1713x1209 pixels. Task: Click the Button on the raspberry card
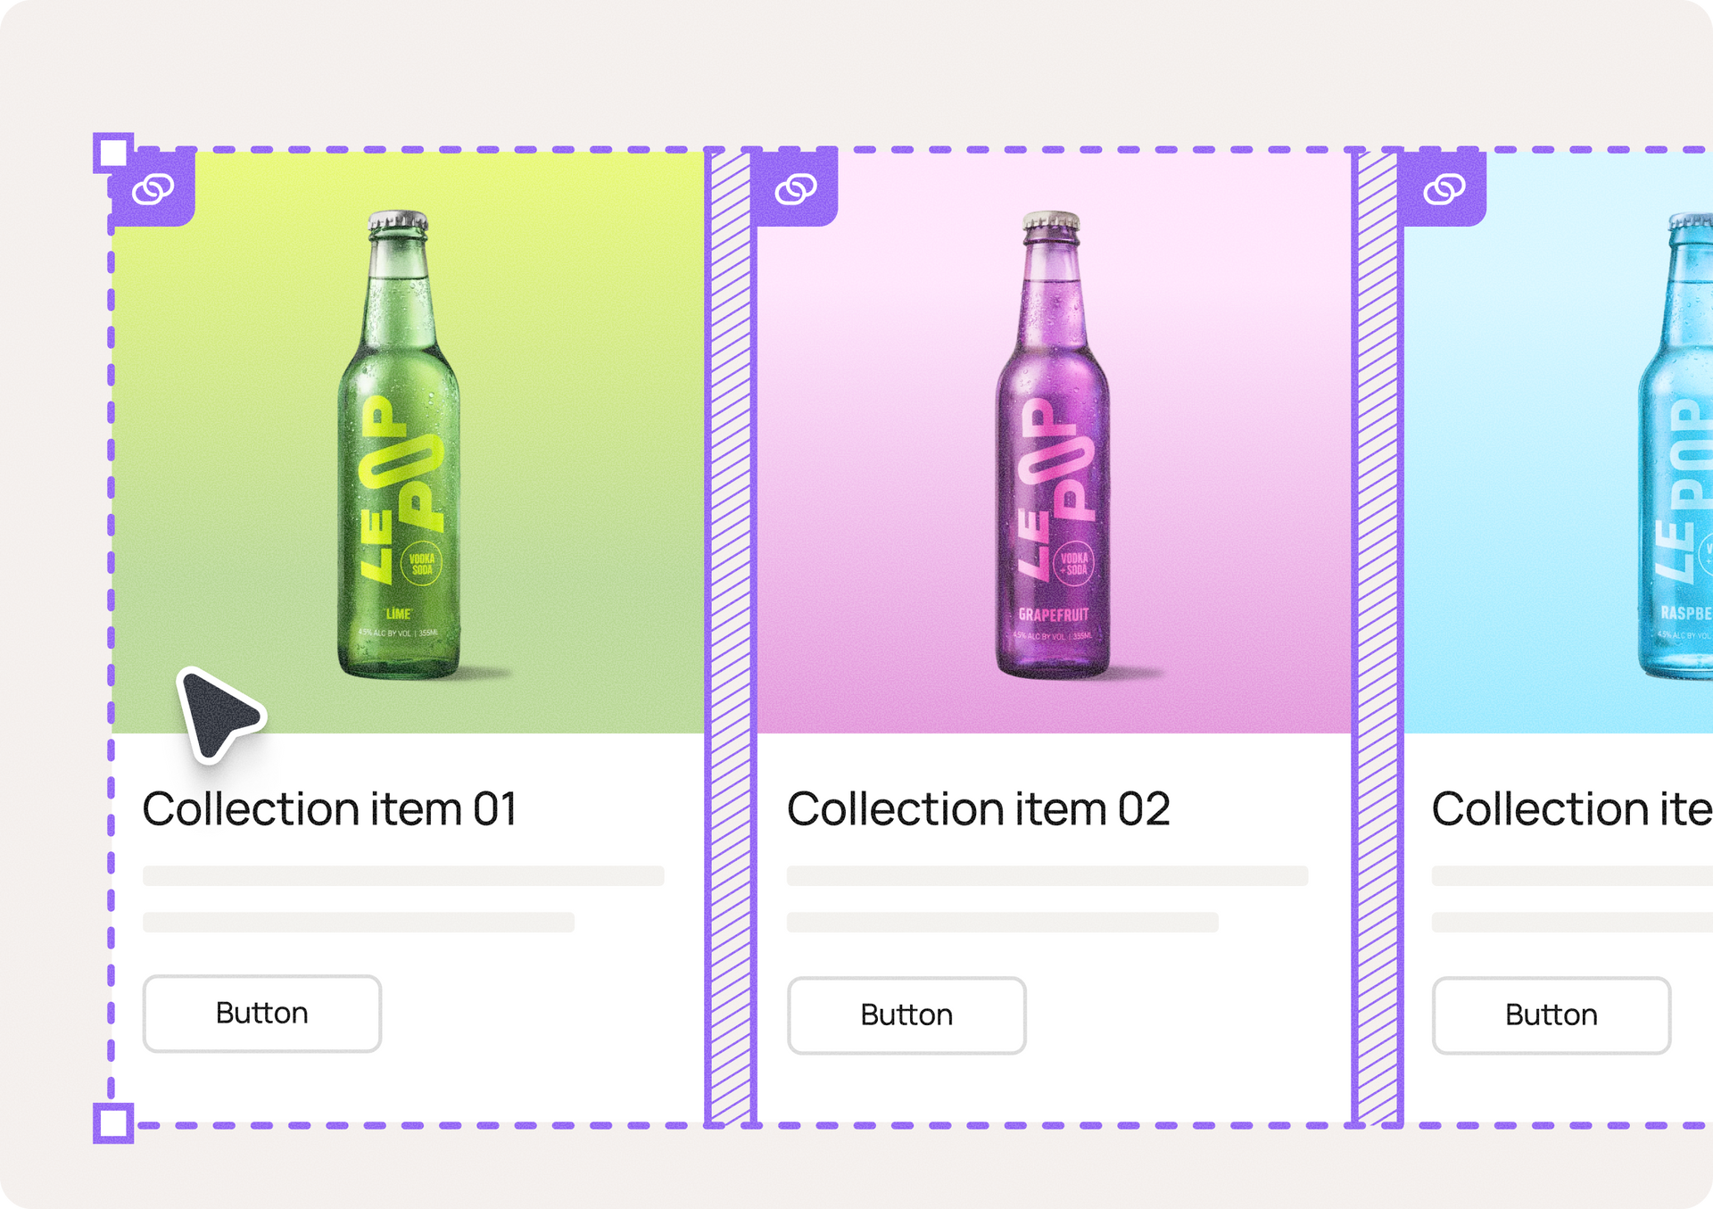(x=1551, y=1014)
